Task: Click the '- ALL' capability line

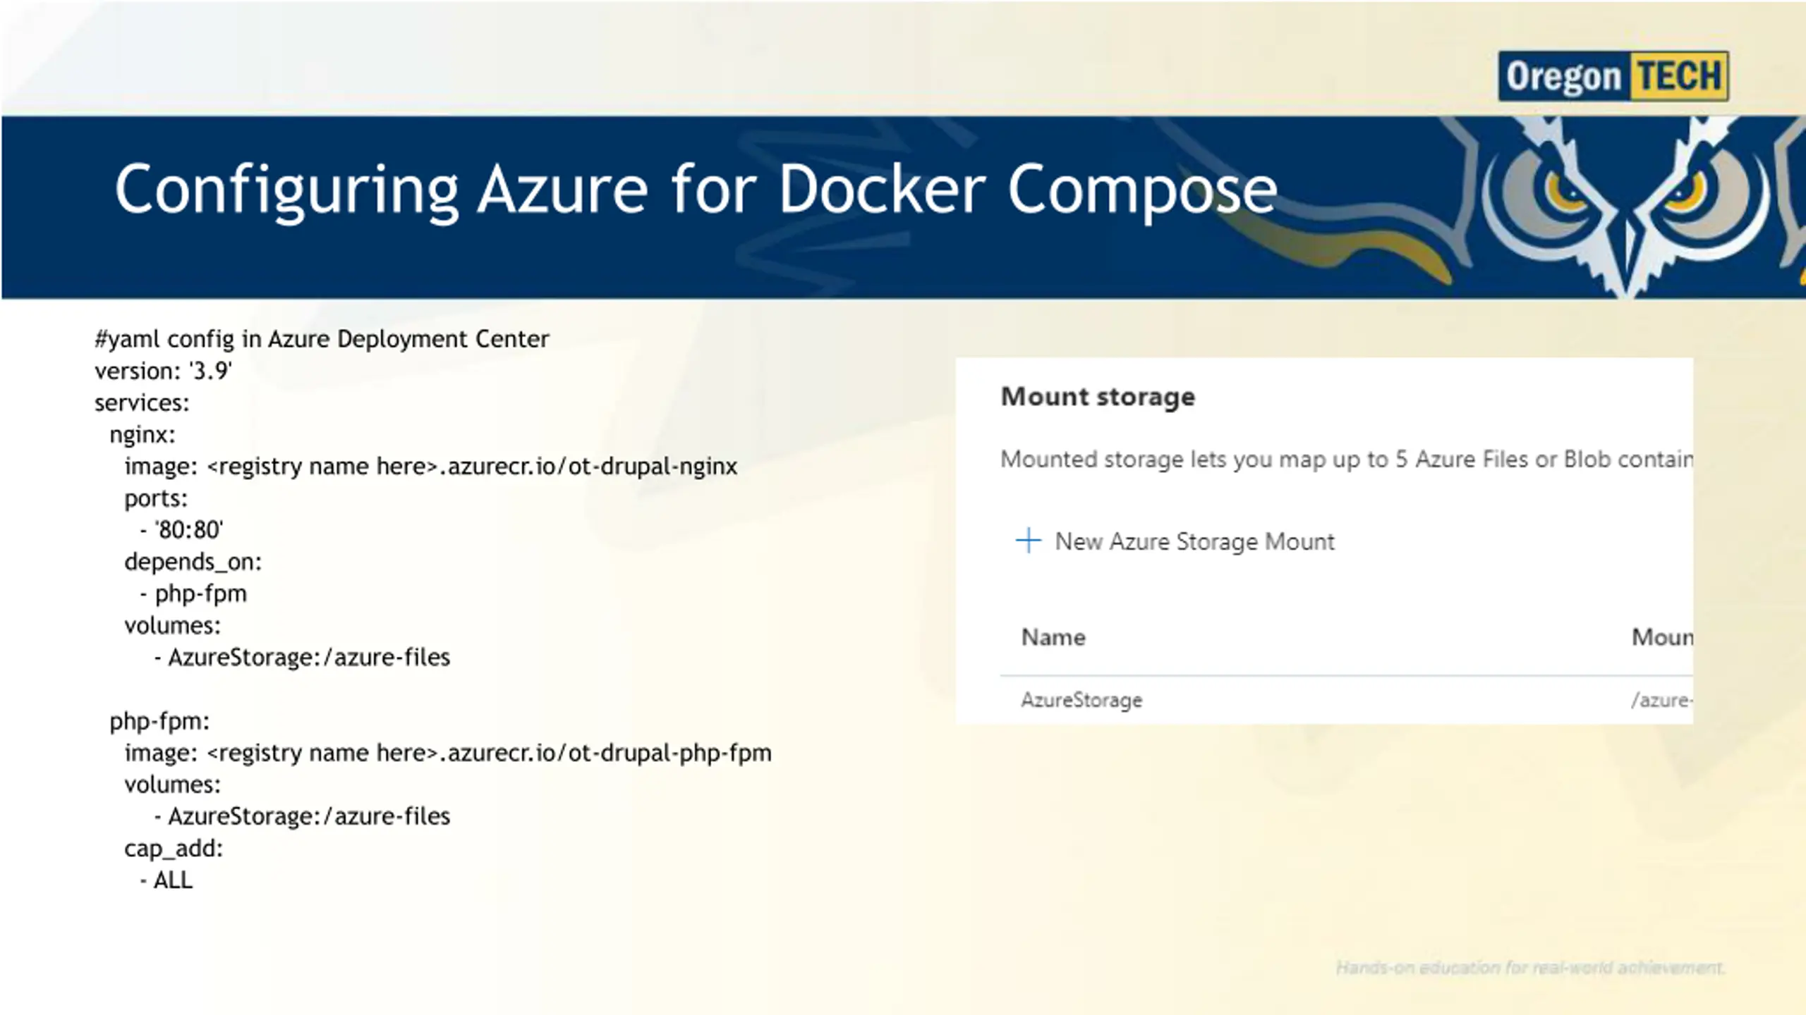Action: pyautogui.click(x=166, y=880)
